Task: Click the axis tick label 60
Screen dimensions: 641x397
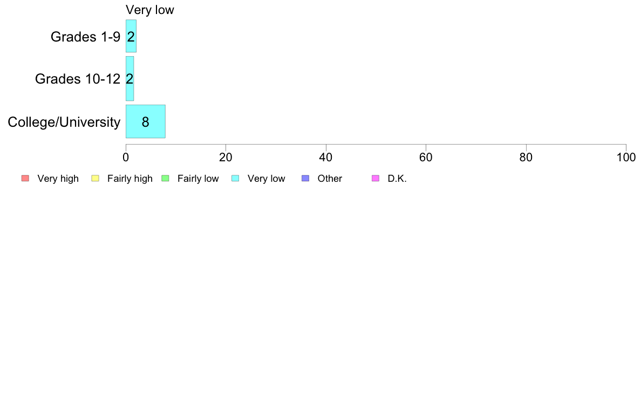Action: (426, 158)
